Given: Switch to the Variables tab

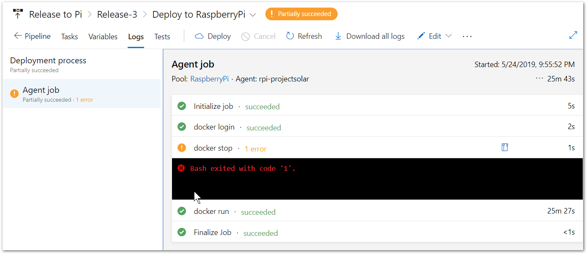Looking at the screenshot, I should (x=103, y=37).
